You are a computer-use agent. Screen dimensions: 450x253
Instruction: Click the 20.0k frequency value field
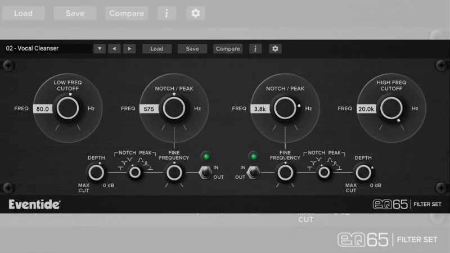coord(367,109)
